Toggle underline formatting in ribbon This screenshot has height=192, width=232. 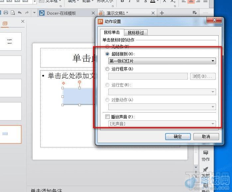coord(138,1)
